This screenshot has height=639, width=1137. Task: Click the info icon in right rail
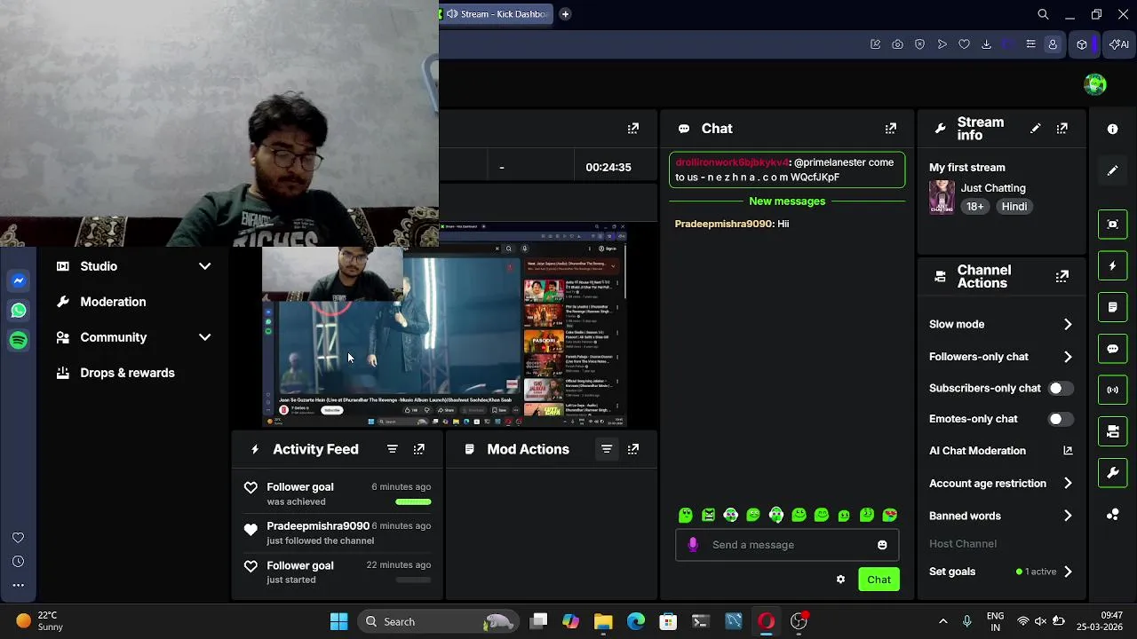(1112, 129)
